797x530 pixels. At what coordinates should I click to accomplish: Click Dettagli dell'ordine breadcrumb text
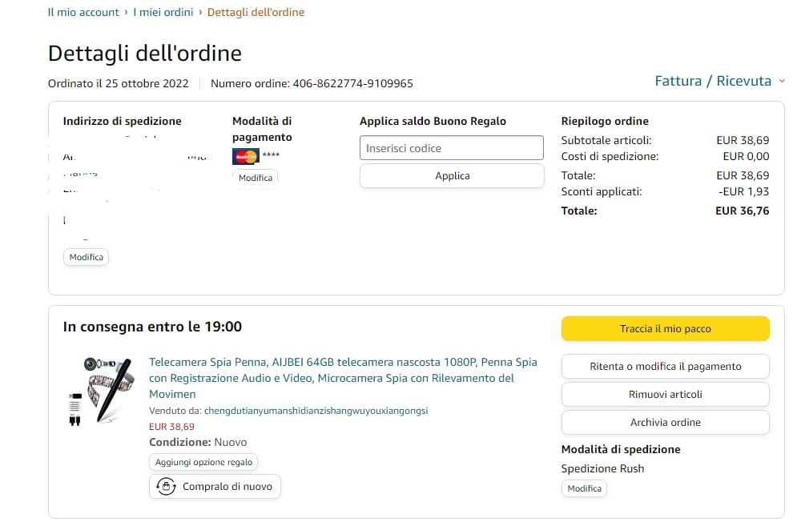click(256, 12)
